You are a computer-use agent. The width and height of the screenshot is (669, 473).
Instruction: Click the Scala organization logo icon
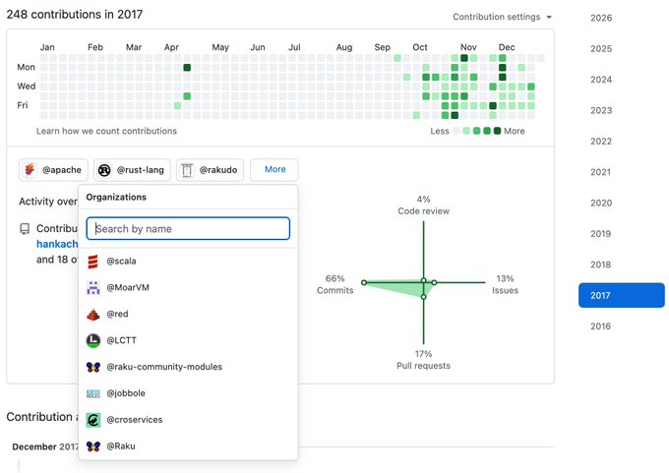coord(93,262)
